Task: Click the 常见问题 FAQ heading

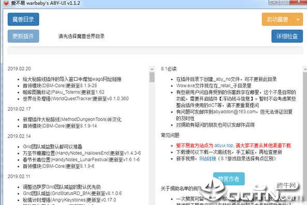Action: click(170, 135)
